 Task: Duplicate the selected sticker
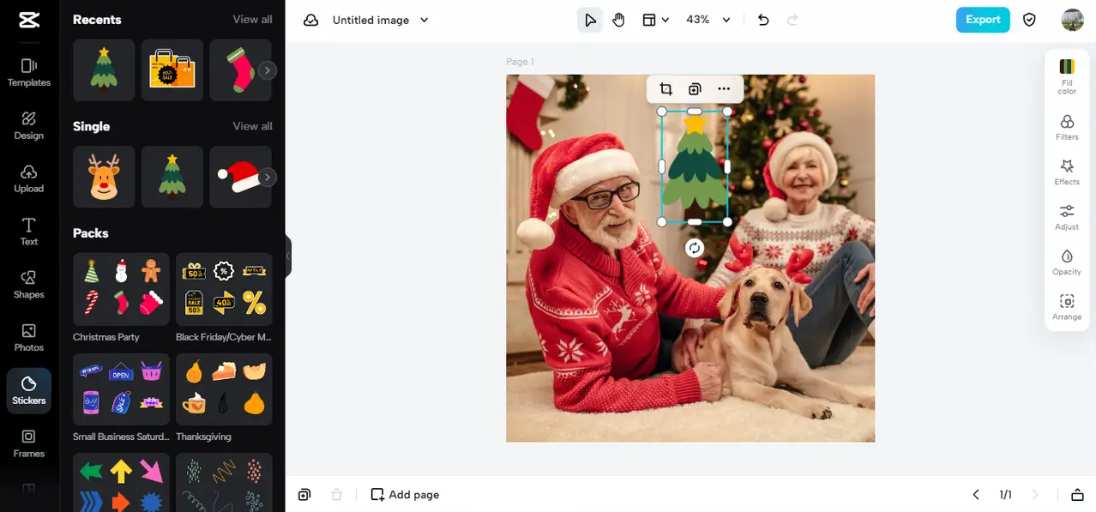pos(695,88)
